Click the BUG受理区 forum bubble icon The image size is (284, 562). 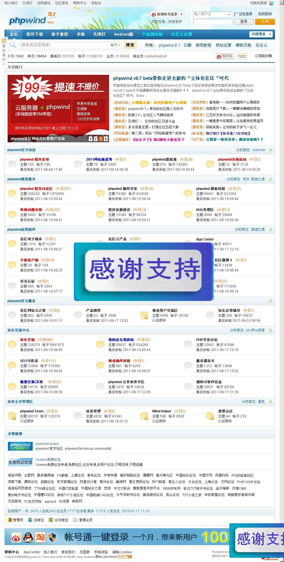point(188,214)
